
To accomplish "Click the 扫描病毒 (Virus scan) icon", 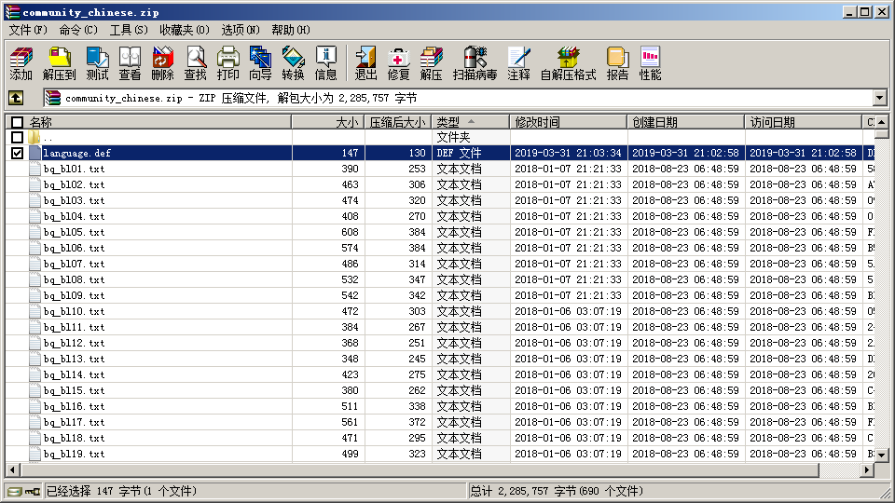I will (475, 63).
